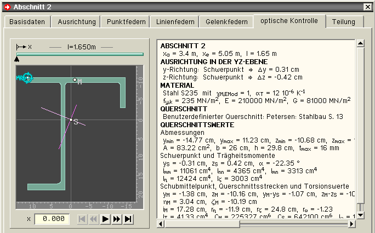
Task: Open the Punktfedern tab
Action: coord(125,22)
